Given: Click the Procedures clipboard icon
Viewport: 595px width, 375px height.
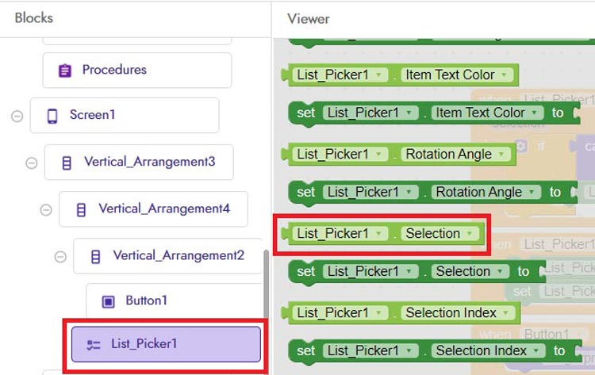Looking at the screenshot, I should 65,71.
